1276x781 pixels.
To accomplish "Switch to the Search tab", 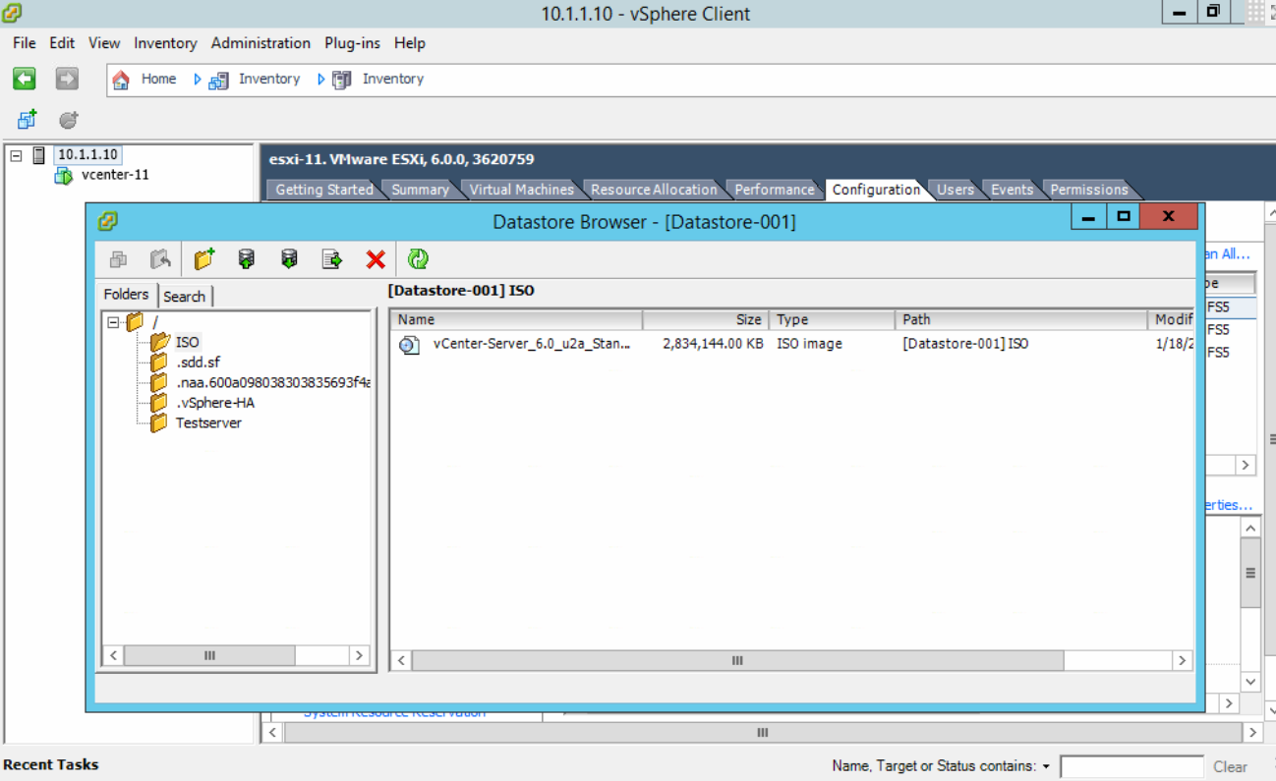I will [184, 296].
